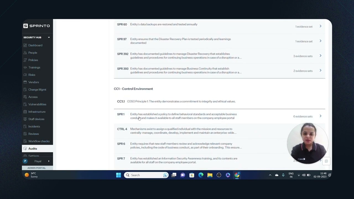Screen dimensions: 354x199
Task: Click the system clock and date
Action: 320,175
